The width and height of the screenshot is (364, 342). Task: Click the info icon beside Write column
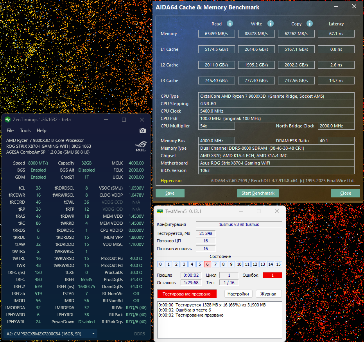pos(270,24)
